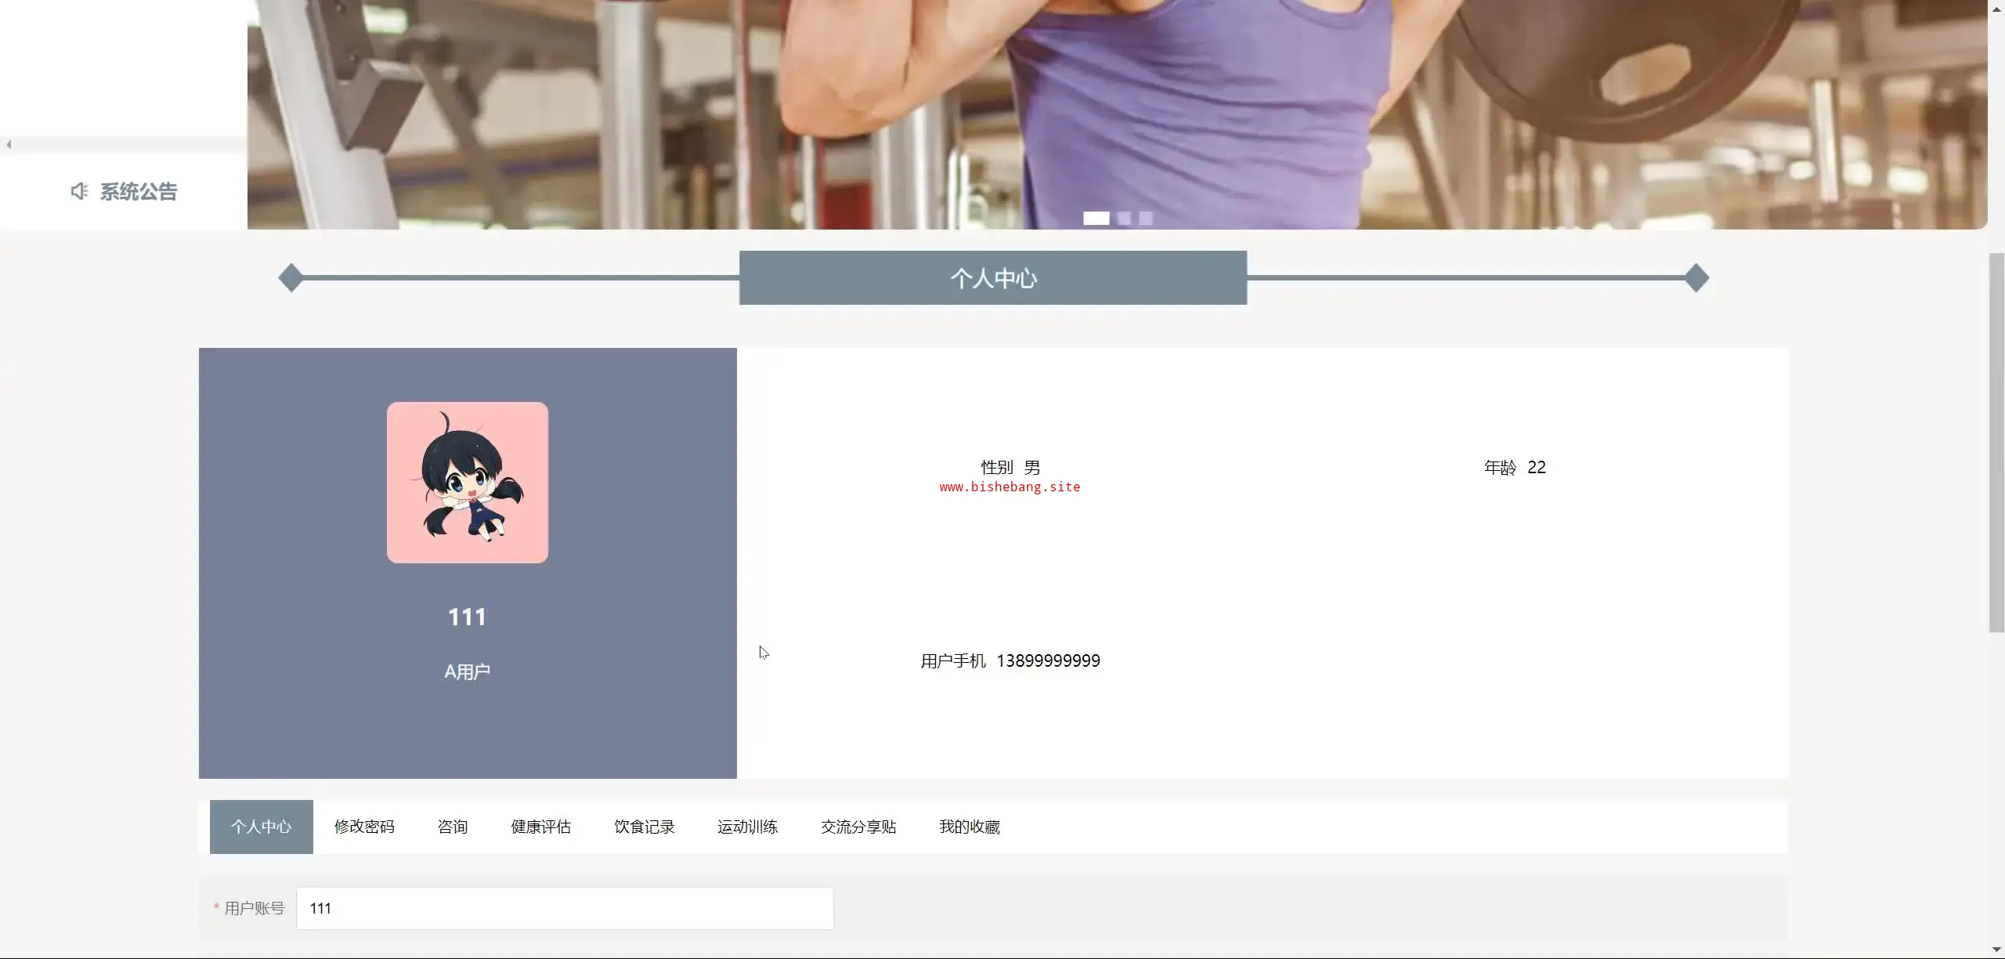Select the second carousel indicator dot
This screenshot has width=2005, height=959.
tap(1124, 219)
